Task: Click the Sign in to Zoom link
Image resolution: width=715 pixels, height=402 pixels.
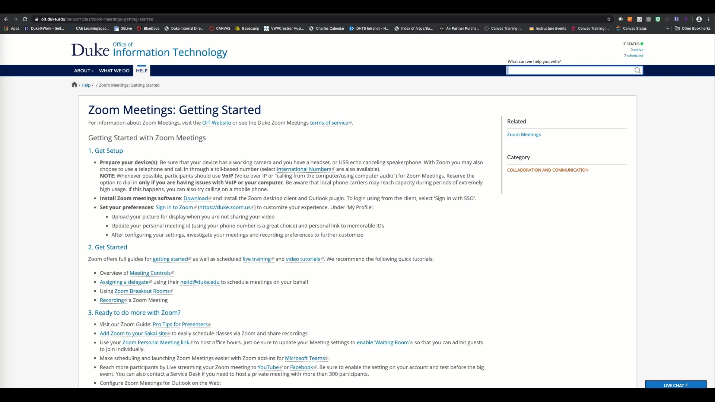Action: pyautogui.click(x=176, y=208)
